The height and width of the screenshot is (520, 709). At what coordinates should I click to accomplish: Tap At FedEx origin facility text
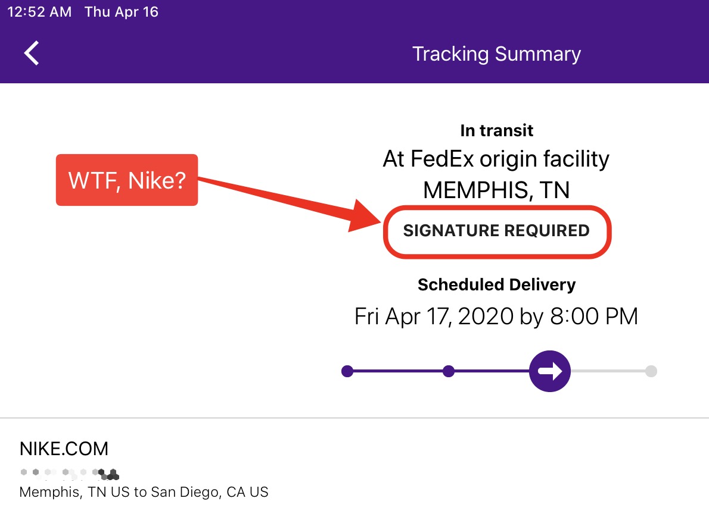496,159
